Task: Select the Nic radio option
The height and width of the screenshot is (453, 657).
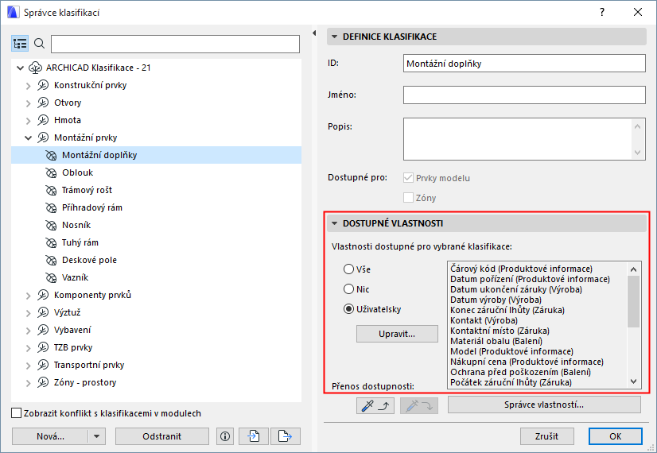Action: pos(348,288)
